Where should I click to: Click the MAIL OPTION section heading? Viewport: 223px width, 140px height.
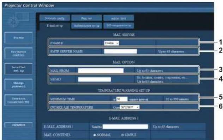pyautogui.click(x=124, y=62)
